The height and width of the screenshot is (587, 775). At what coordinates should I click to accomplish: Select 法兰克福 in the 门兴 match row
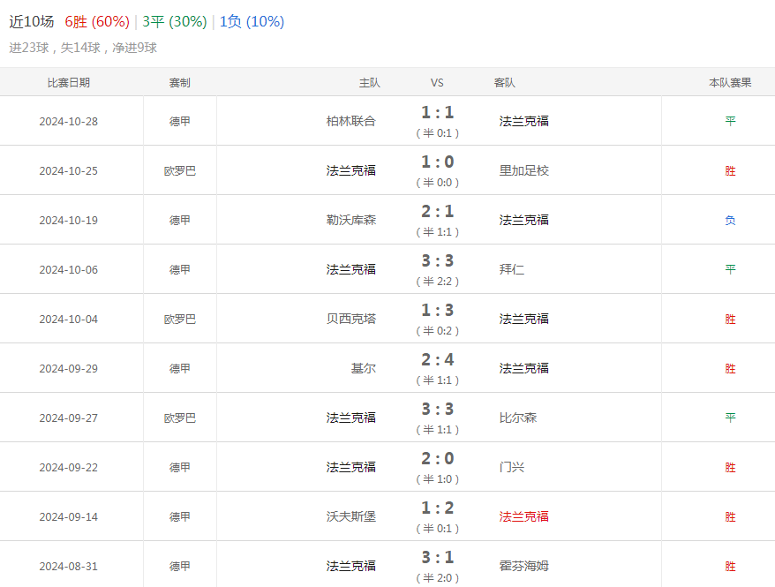(x=351, y=467)
